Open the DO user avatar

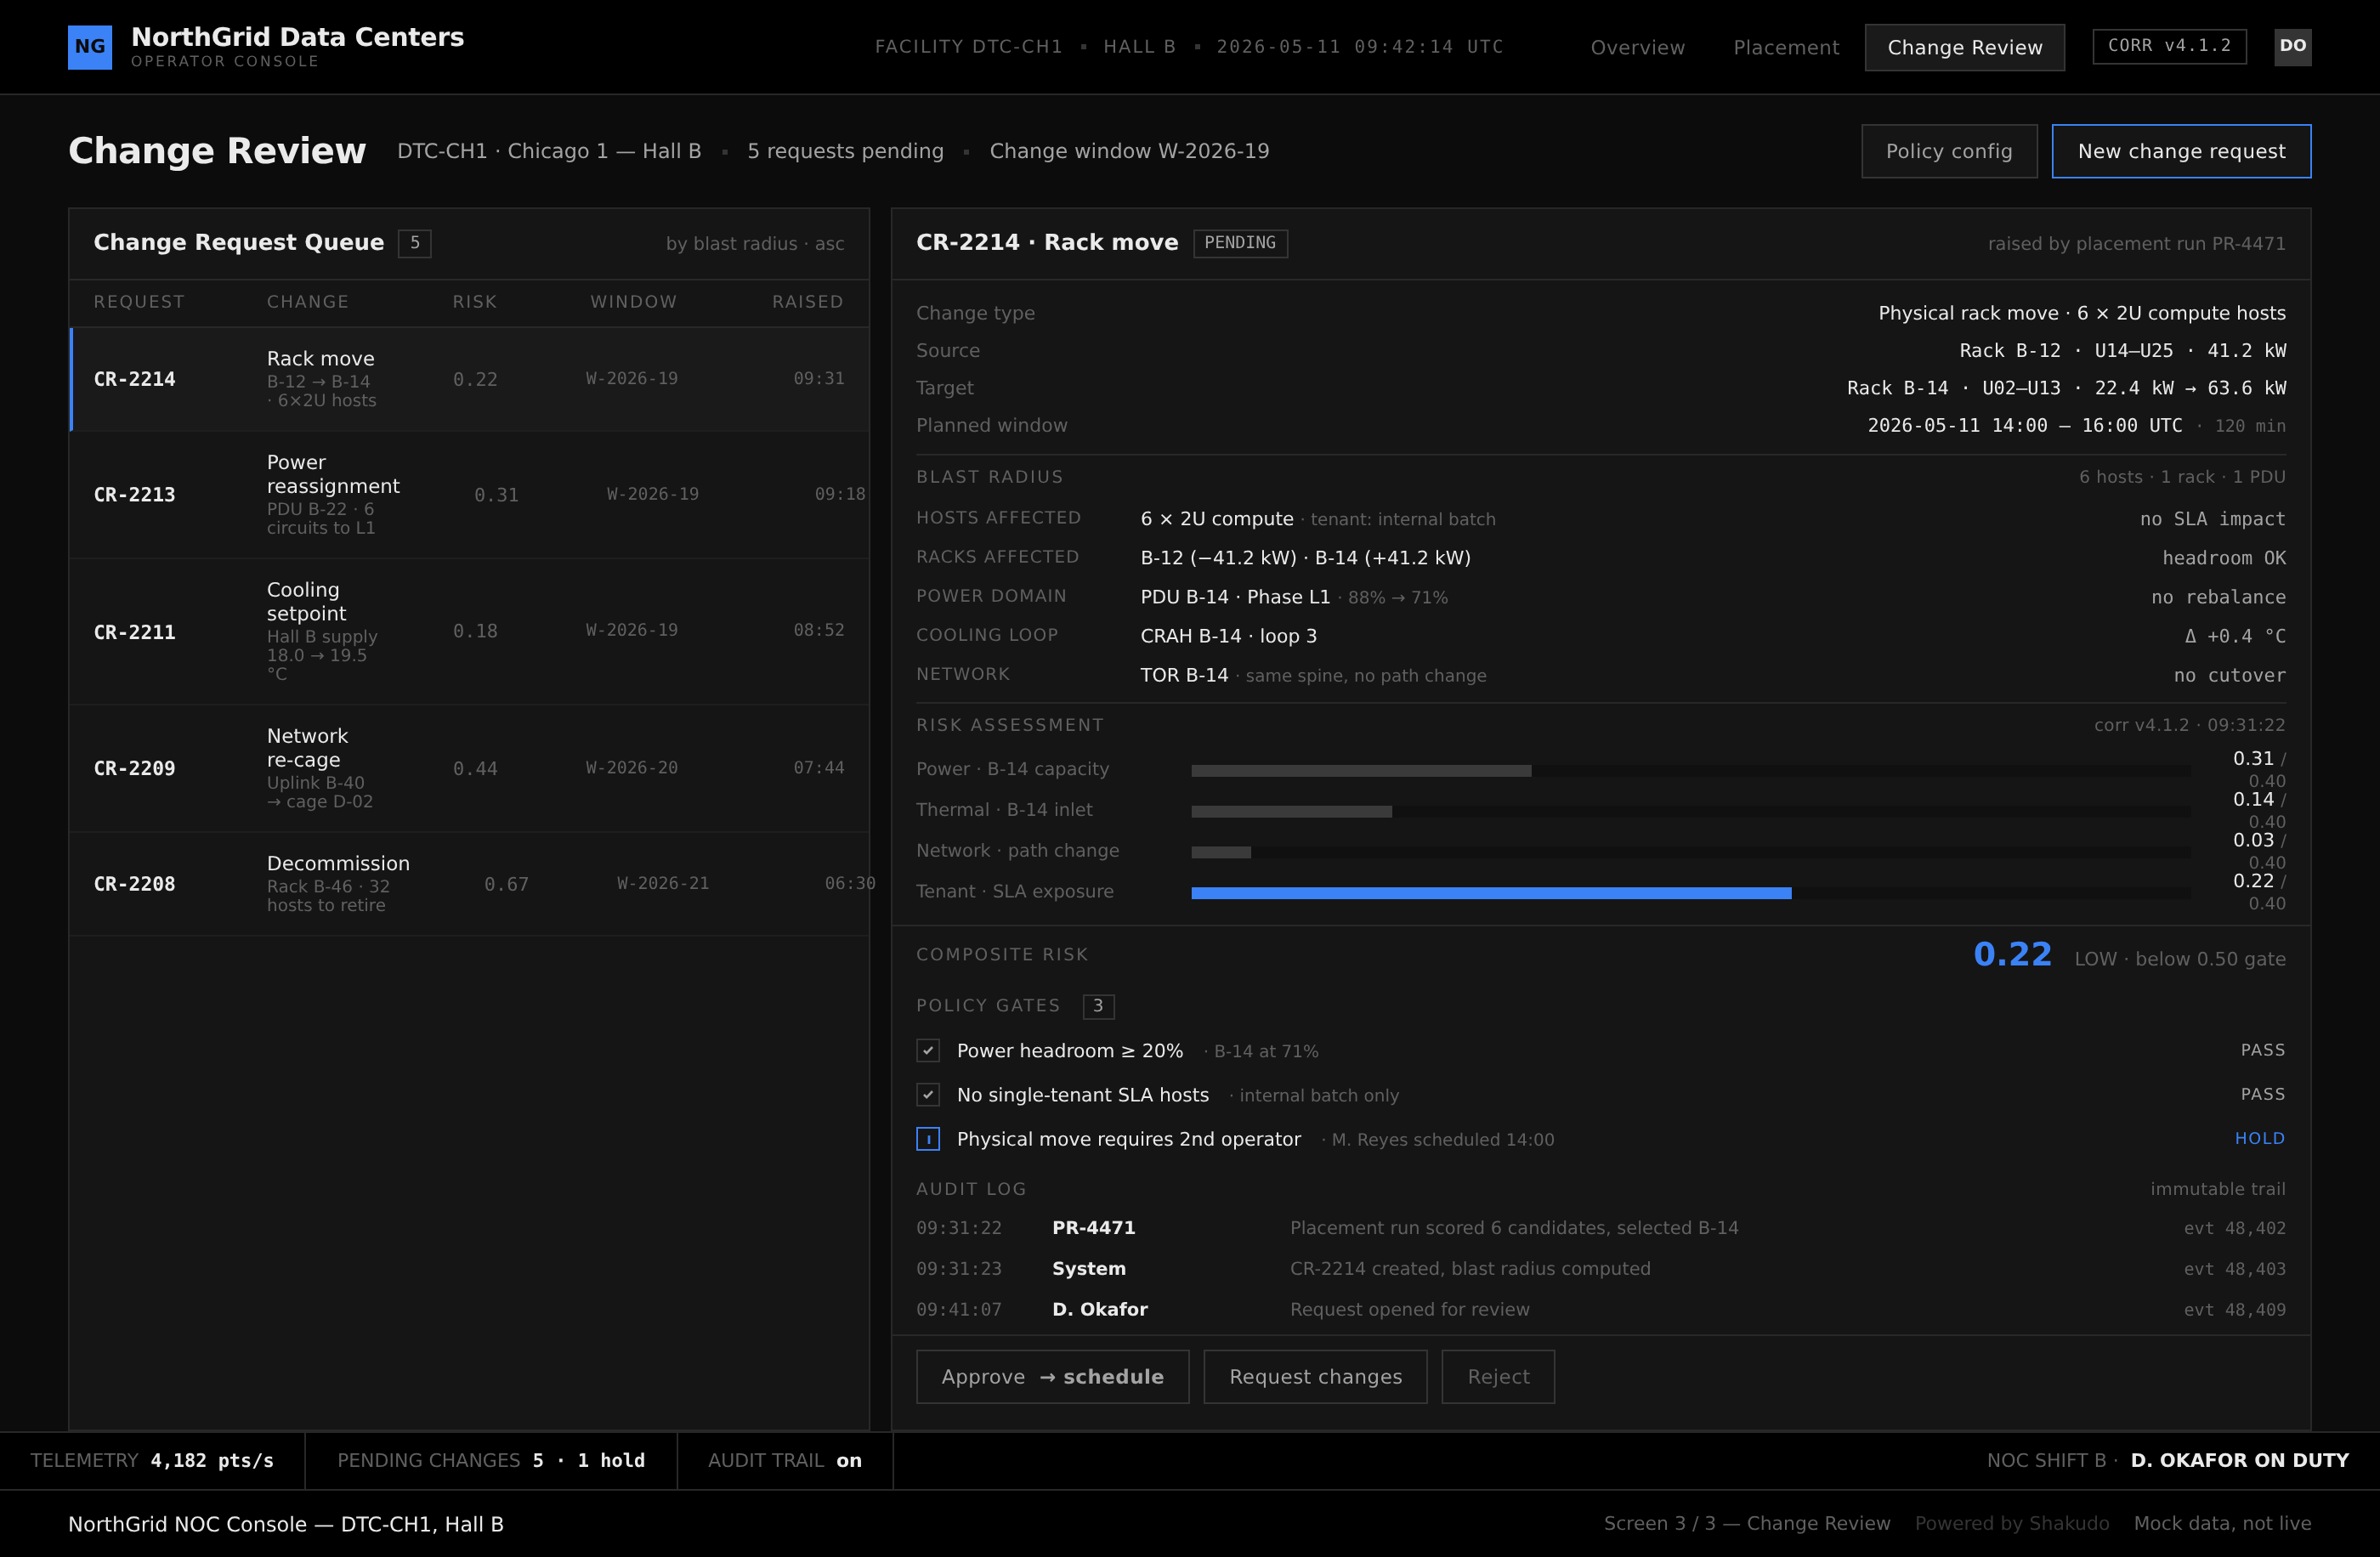click(x=2292, y=47)
